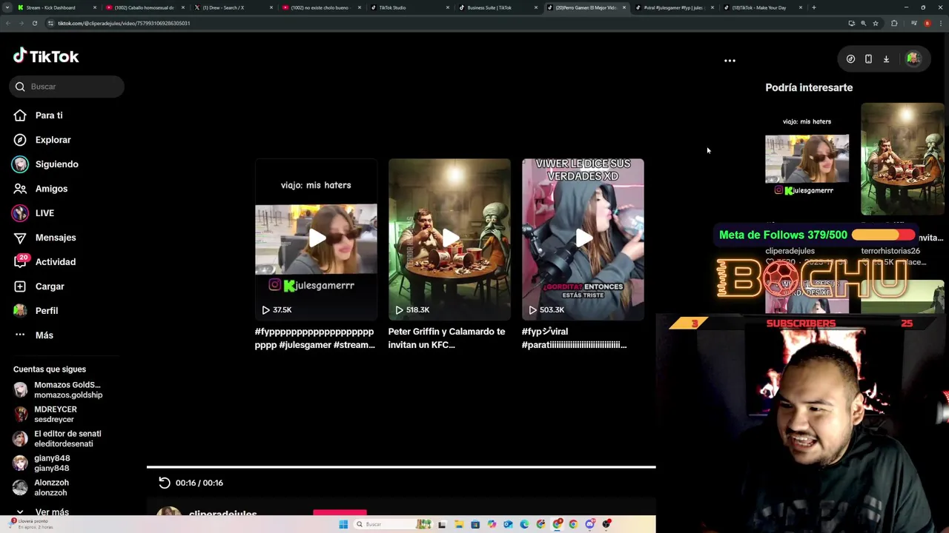Open 'viajo: mis haters' suggested thumbnail
The image size is (949, 533).
click(807, 158)
